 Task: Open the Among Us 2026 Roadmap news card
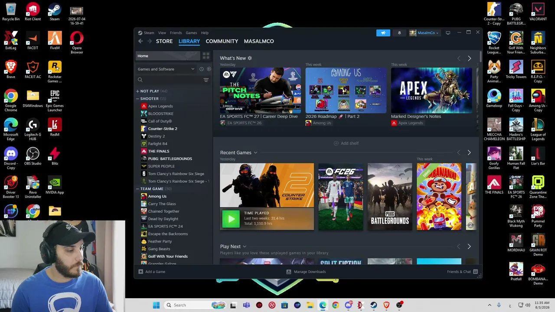pos(346,90)
